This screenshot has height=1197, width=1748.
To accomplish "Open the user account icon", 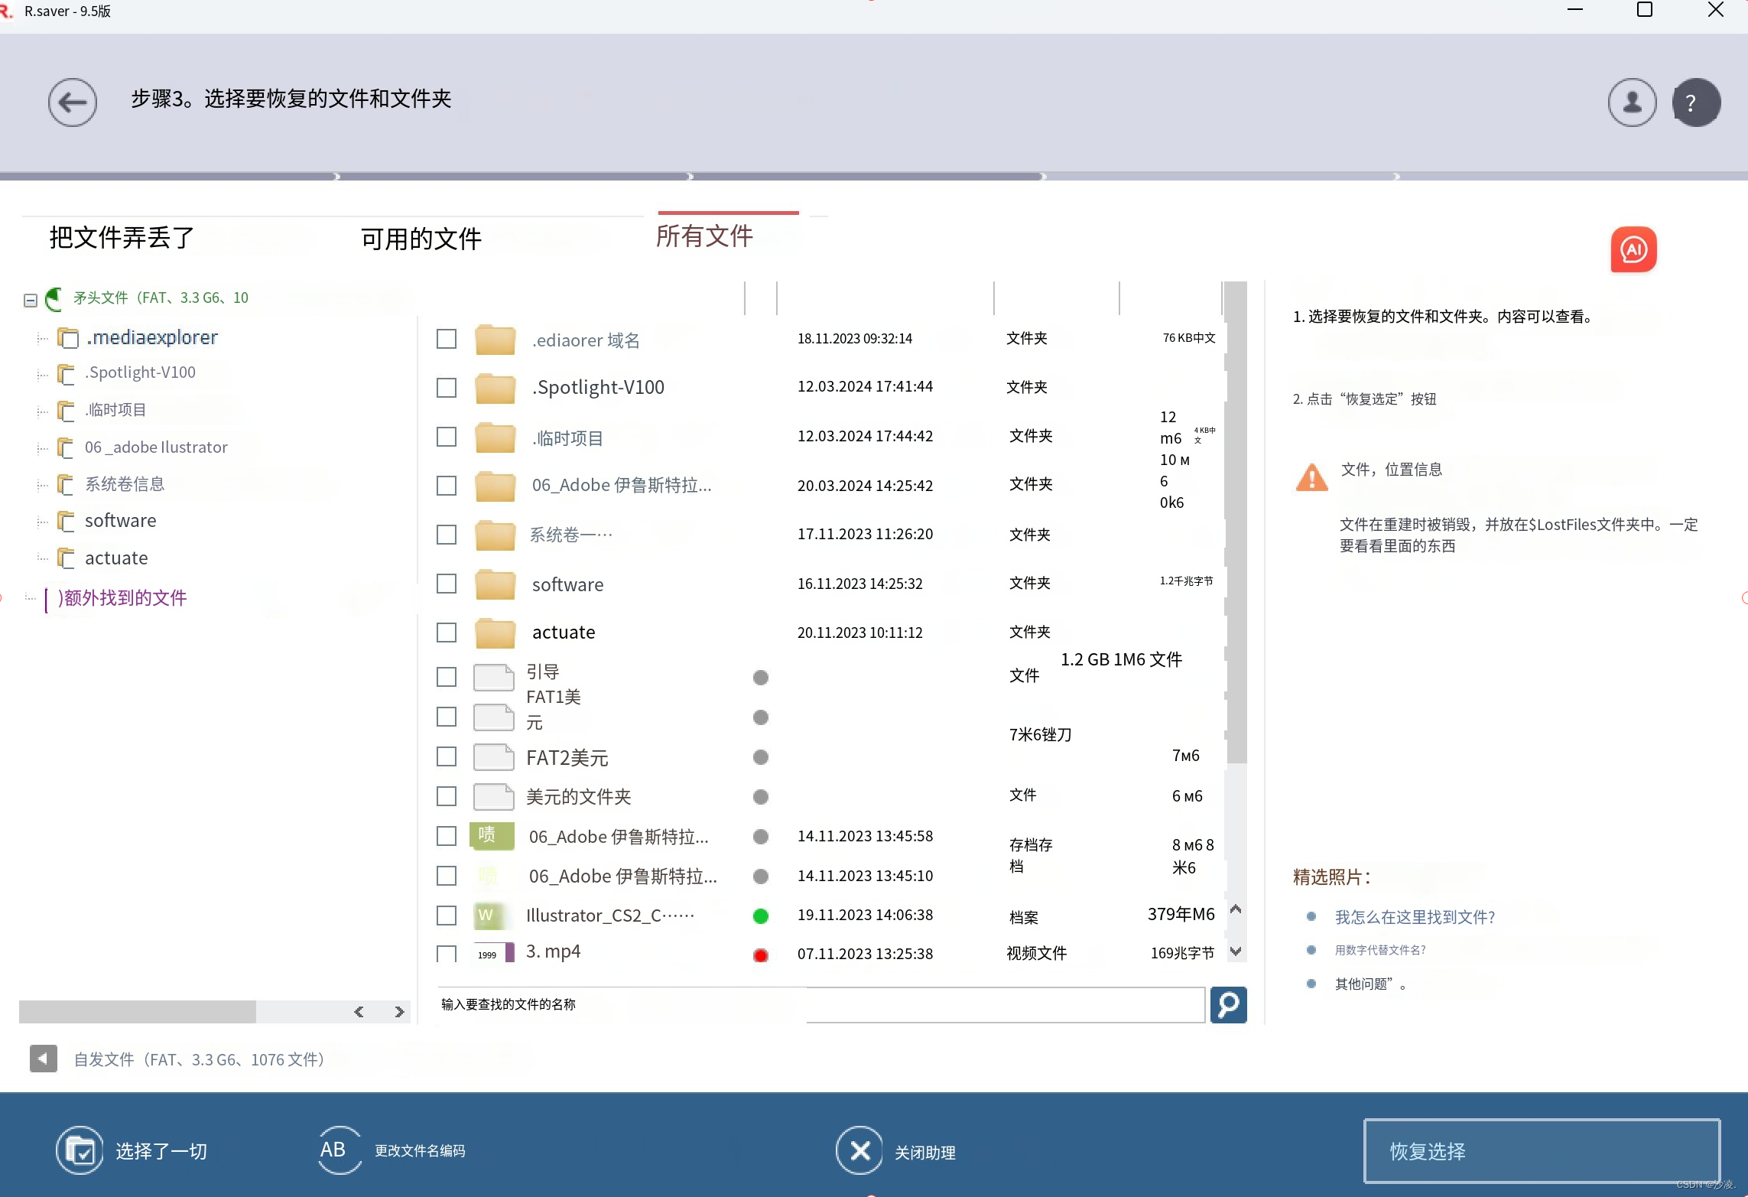I will tap(1632, 102).
